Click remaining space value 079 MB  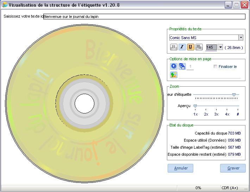(234, 154)
